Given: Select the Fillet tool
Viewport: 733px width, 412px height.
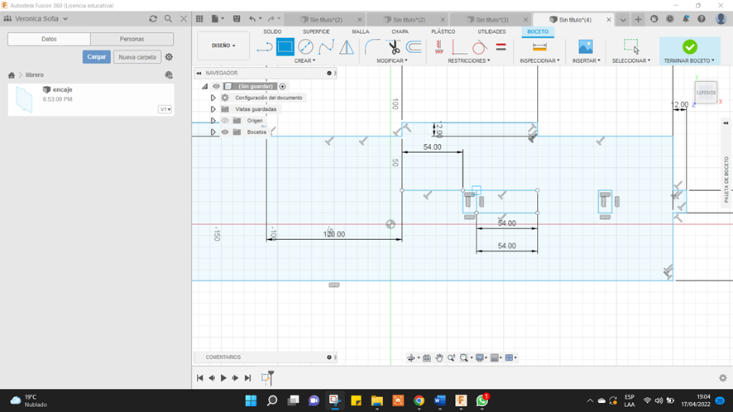Looking at the screenshot, I should pos(372,47).
